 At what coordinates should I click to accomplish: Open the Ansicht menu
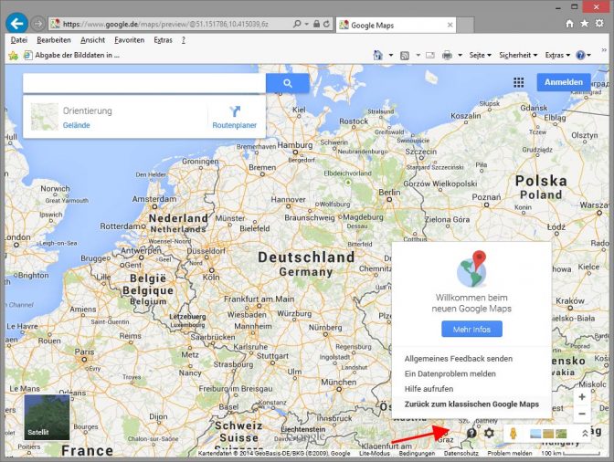(x=93, y=40)
